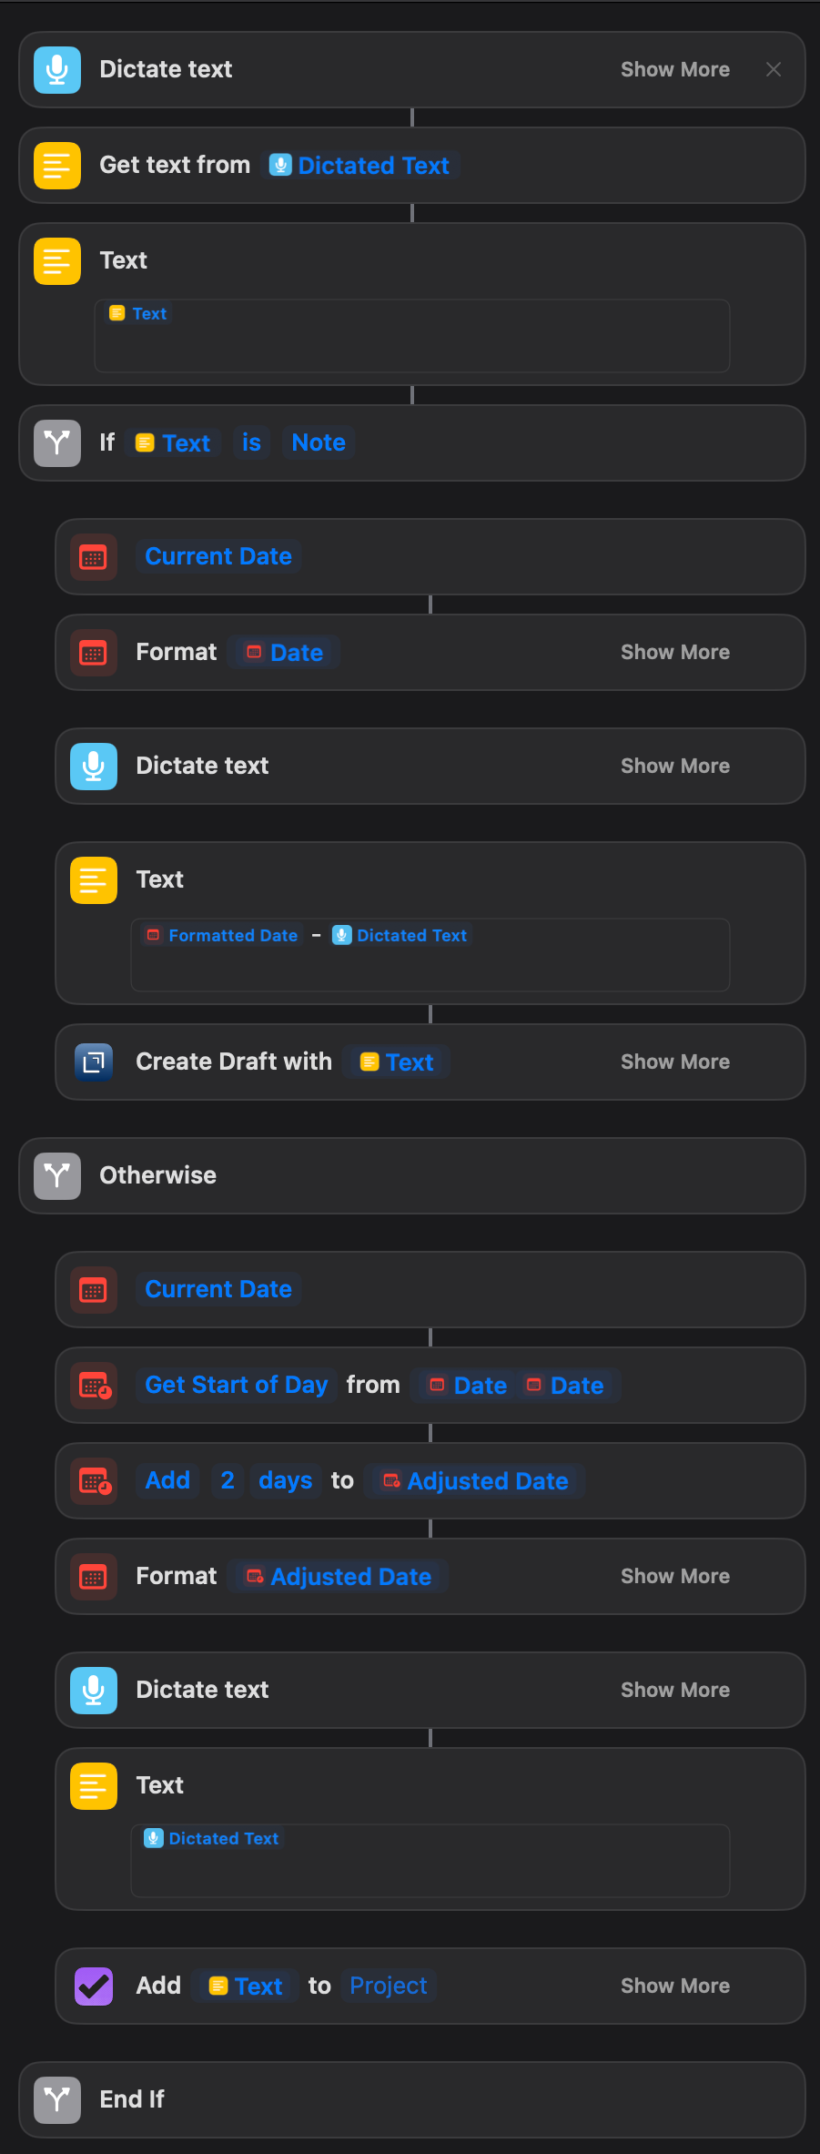Click the Get Start of Day calendar icon
This screenshot has width=820, height=2154.
tap(94, 1386)
